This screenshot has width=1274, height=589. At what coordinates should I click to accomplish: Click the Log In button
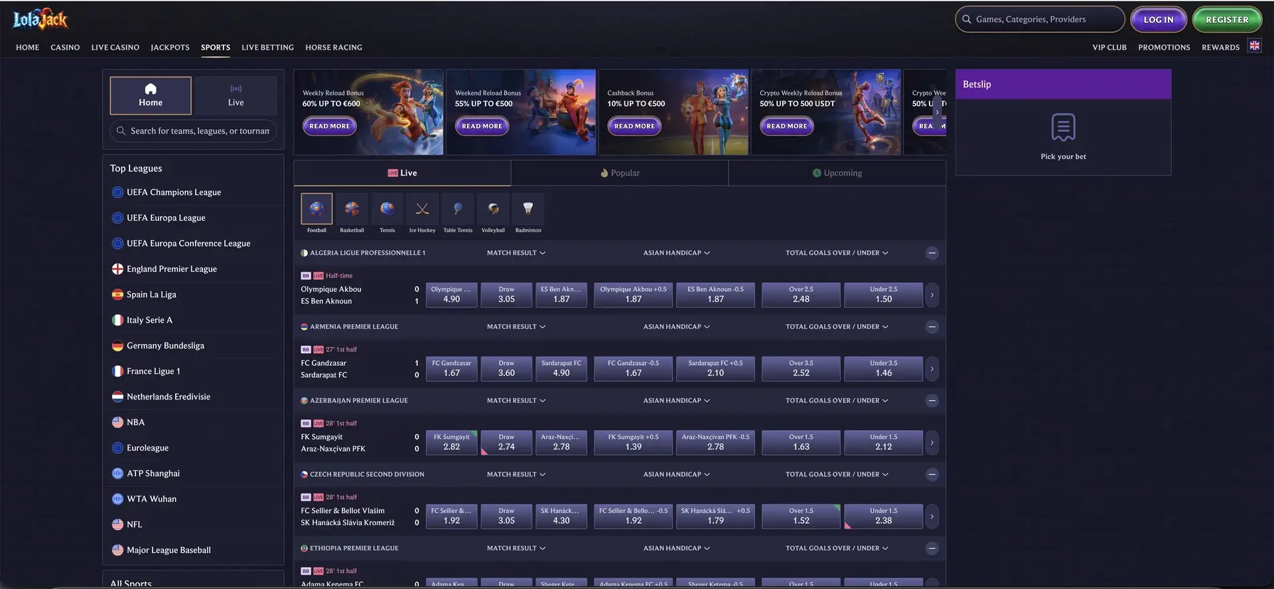coord(1159,20)
